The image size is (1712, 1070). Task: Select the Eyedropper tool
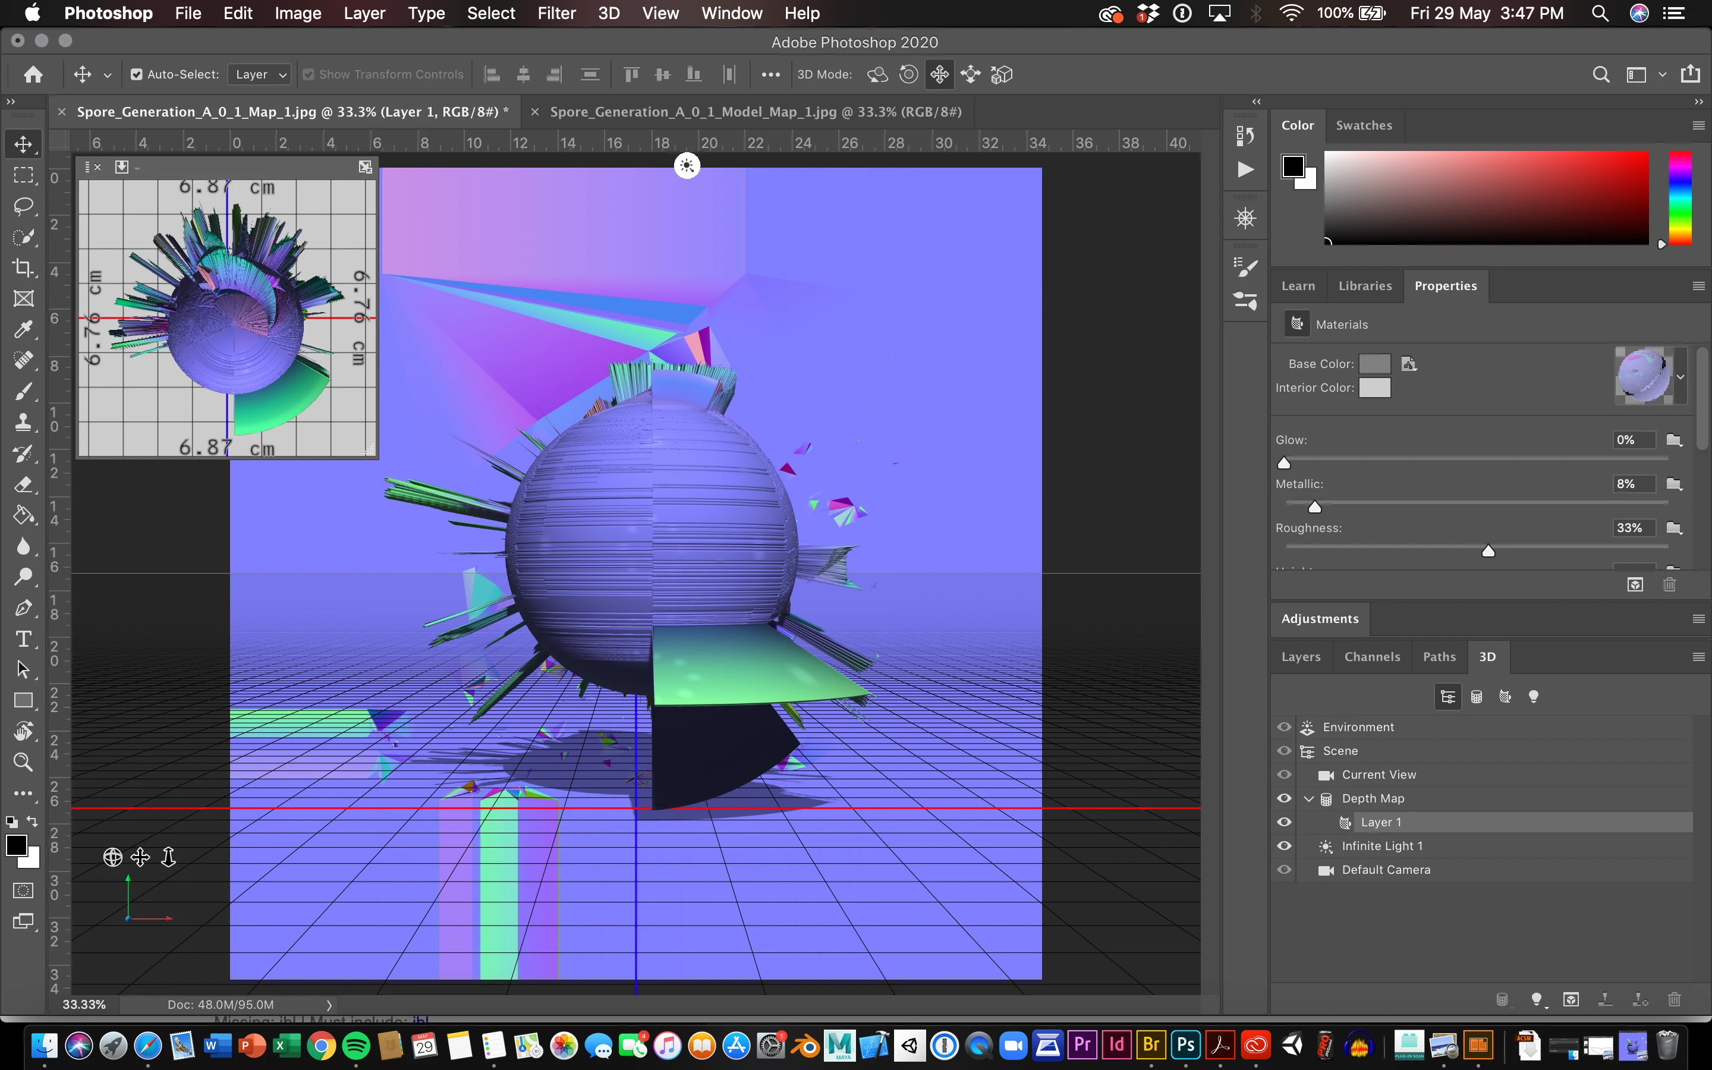(23, 329)
